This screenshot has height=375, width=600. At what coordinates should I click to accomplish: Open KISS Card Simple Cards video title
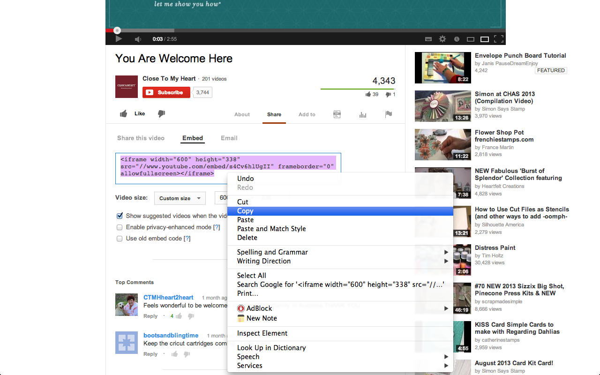(x=517, y=328)
